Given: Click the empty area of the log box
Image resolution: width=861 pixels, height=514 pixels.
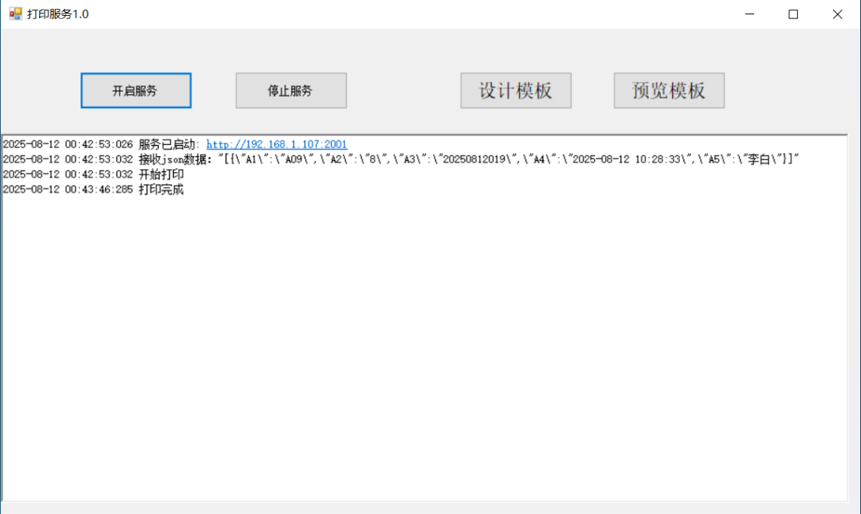Looking at the screenshot, I should pyautogui.click(x=423, y=343).
